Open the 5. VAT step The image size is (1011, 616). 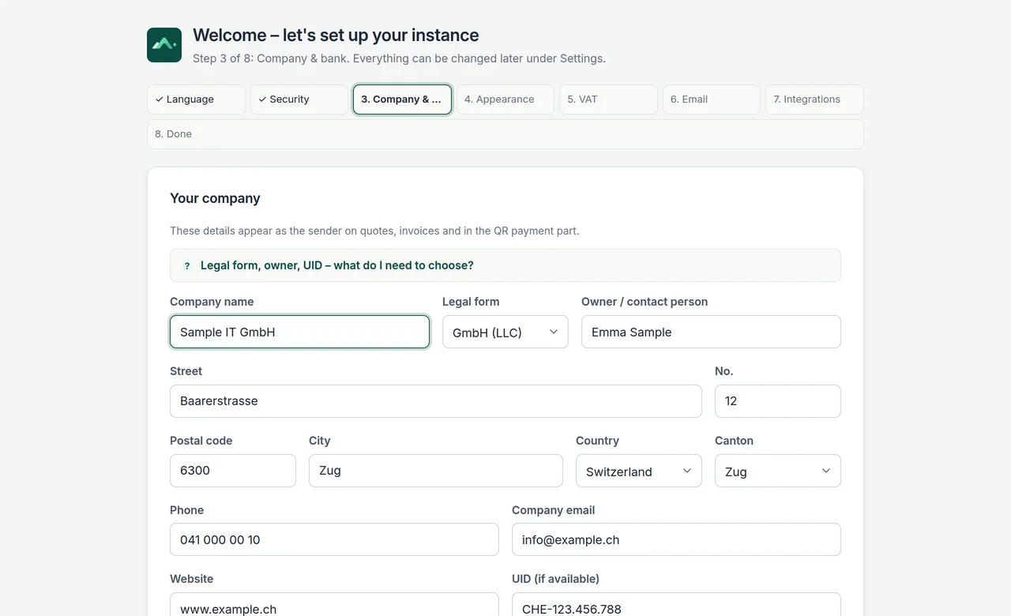608,100
